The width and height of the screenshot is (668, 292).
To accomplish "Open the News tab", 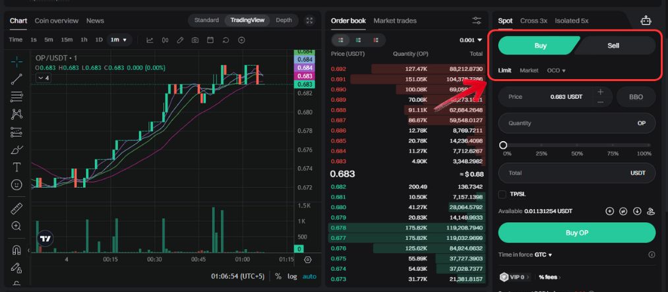I will pos(95,20).
